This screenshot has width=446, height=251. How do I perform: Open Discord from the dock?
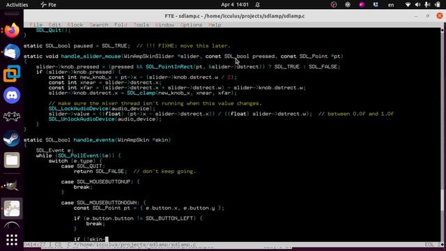click(x=12, y=95)
